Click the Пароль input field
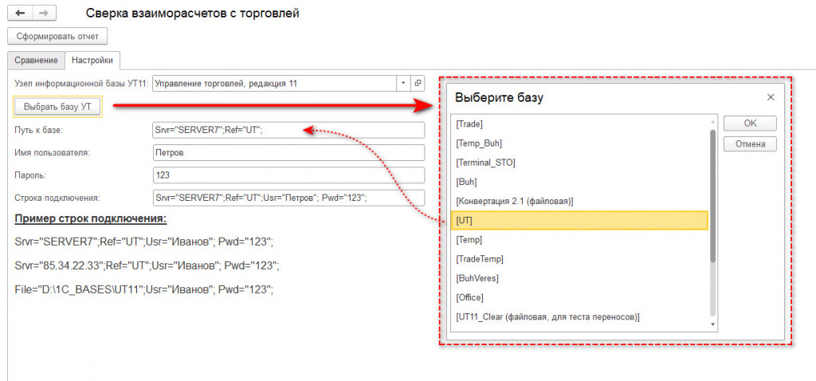816x381 pixels. coord(288,175)
